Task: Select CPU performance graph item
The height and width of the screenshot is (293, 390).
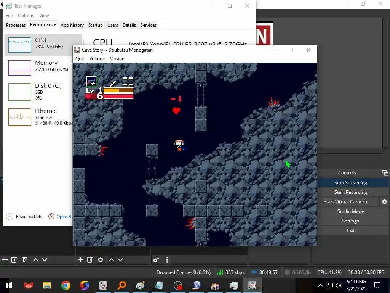Action: (x=43, y=45)
